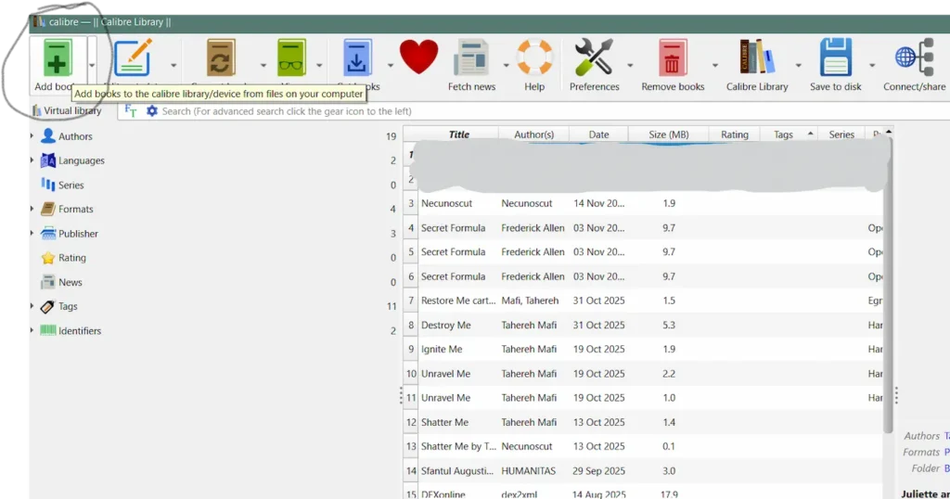Expand the Authors category in tag browser
Screen dimensions: 950x499
point(32,135)
